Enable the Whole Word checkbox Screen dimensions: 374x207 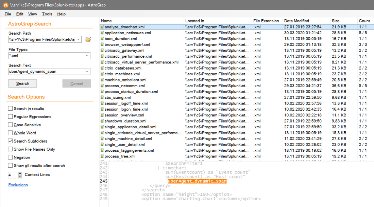10,133
